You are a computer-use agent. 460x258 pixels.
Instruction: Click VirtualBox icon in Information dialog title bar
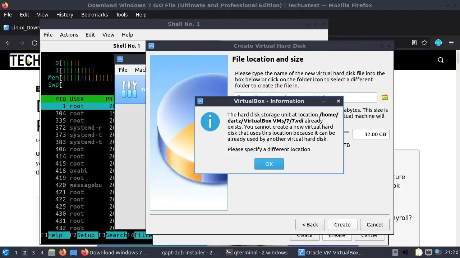click(x=200, y=101)
